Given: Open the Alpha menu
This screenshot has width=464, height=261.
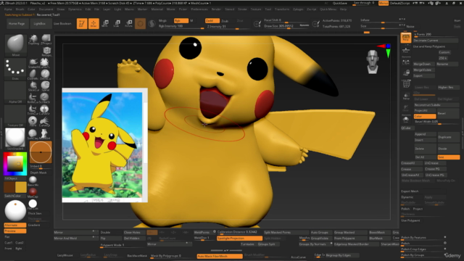Looking at the screenshot, I should coord(8,9).
